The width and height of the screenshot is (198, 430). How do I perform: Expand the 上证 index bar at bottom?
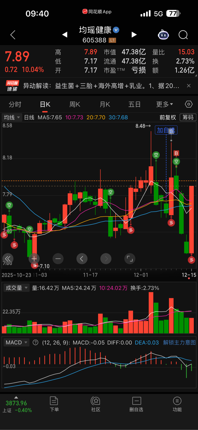click(17, 405)
